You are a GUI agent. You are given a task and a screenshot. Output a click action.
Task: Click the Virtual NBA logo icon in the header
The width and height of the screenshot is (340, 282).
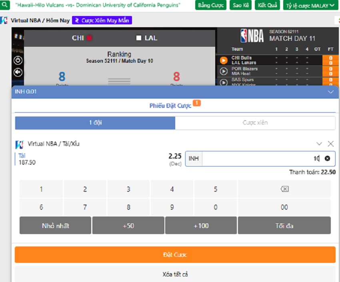(x=4, y=20)
